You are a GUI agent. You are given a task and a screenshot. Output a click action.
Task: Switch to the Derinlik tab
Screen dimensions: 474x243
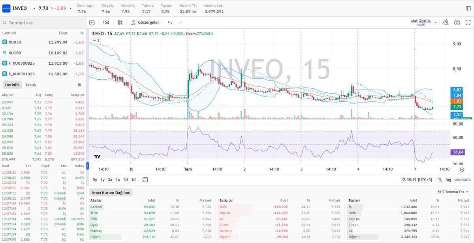pos(12,85)
